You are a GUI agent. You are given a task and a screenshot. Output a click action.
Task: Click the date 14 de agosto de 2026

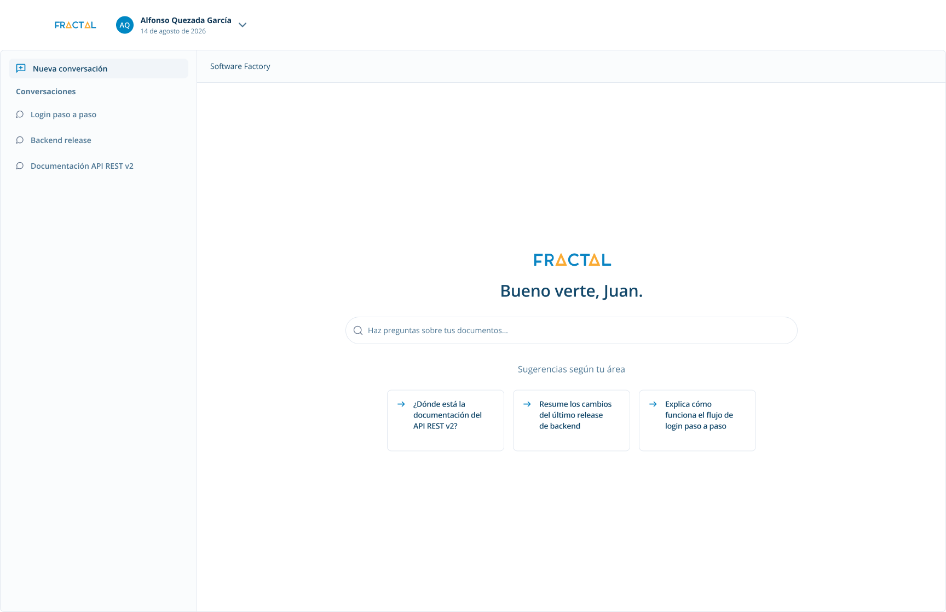coord(173,31)
